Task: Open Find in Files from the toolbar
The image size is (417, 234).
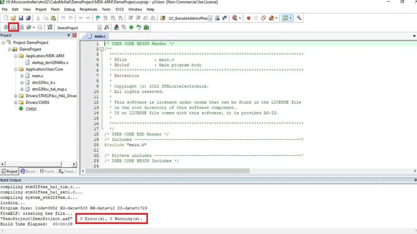Action: pyautogui.click(x=163, y=18)
